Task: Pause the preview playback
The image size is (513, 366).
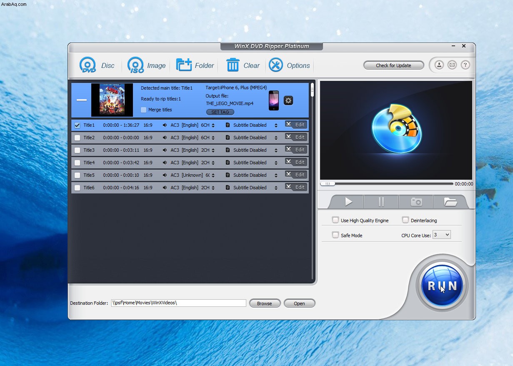Action: [x=381, y=202]
